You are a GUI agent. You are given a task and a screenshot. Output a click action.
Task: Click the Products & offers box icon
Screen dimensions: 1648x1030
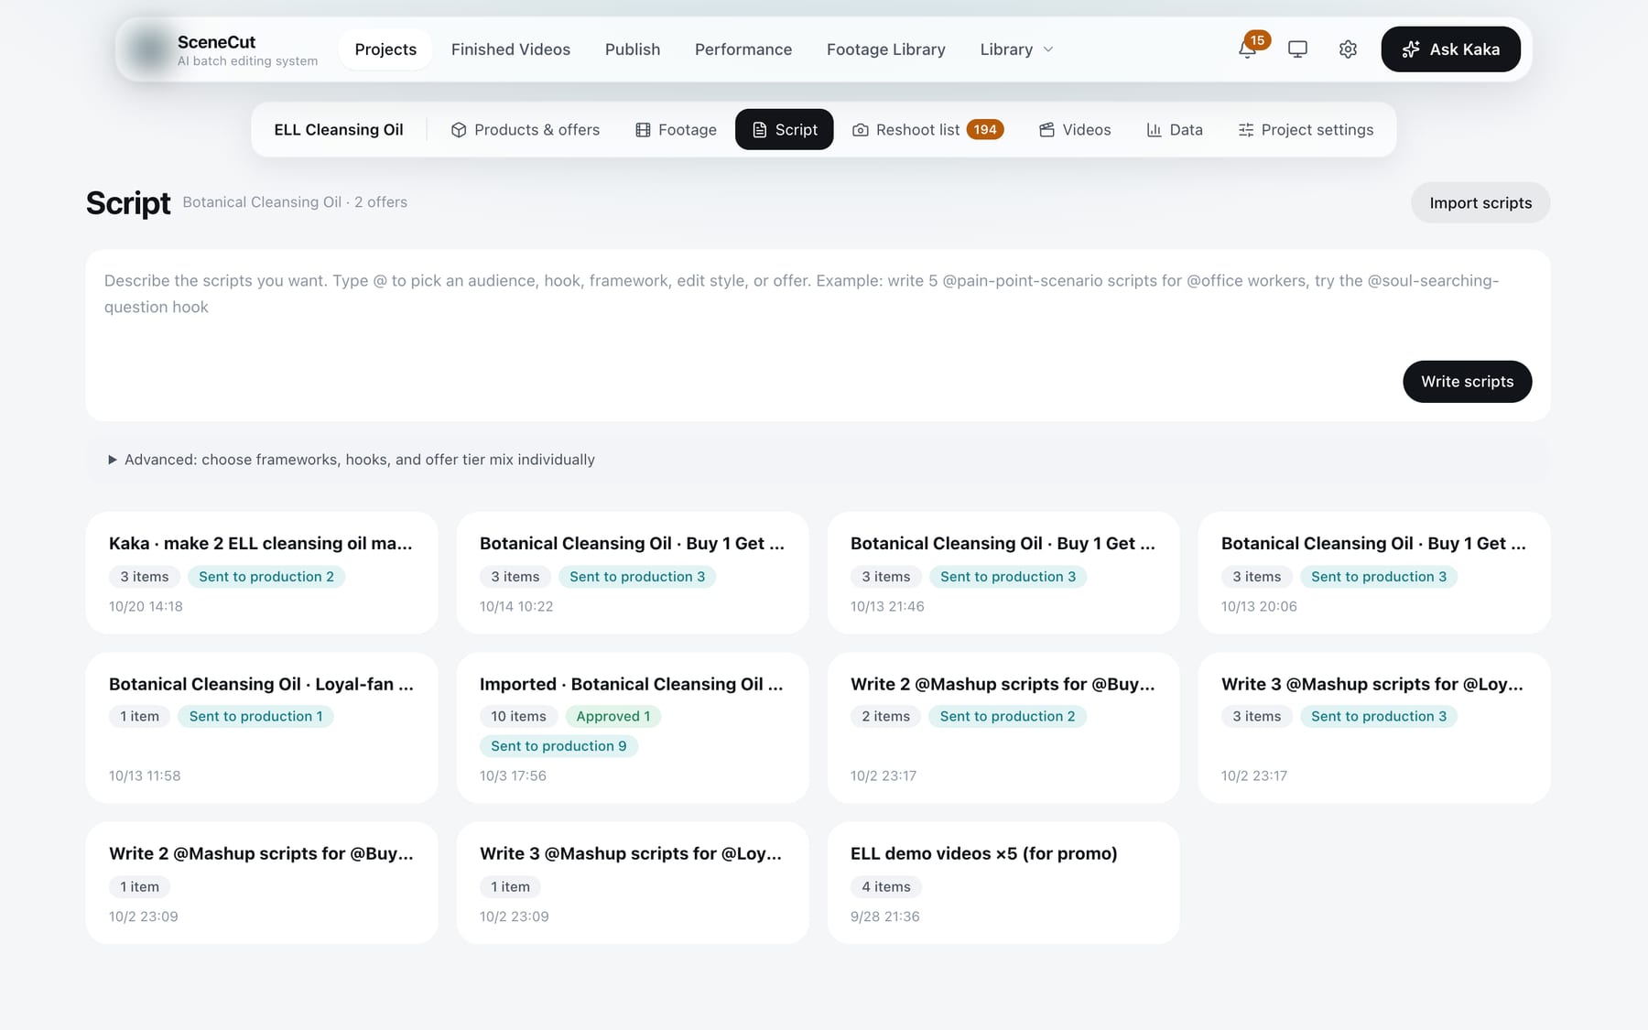(459, 130)
